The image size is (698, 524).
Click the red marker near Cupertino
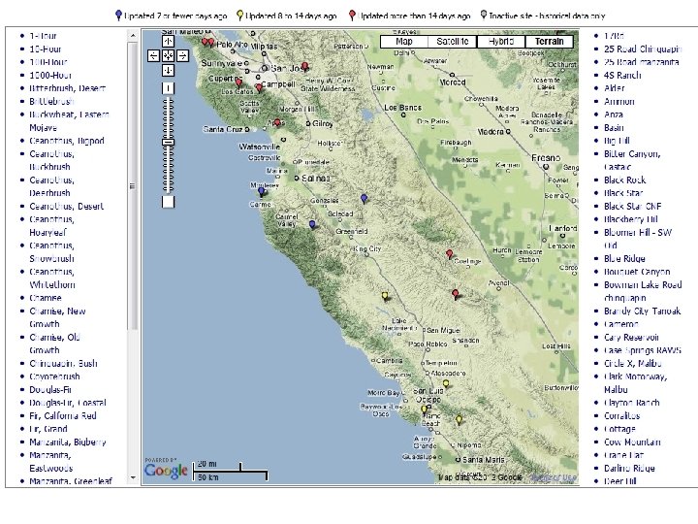[x=238, y=82]
